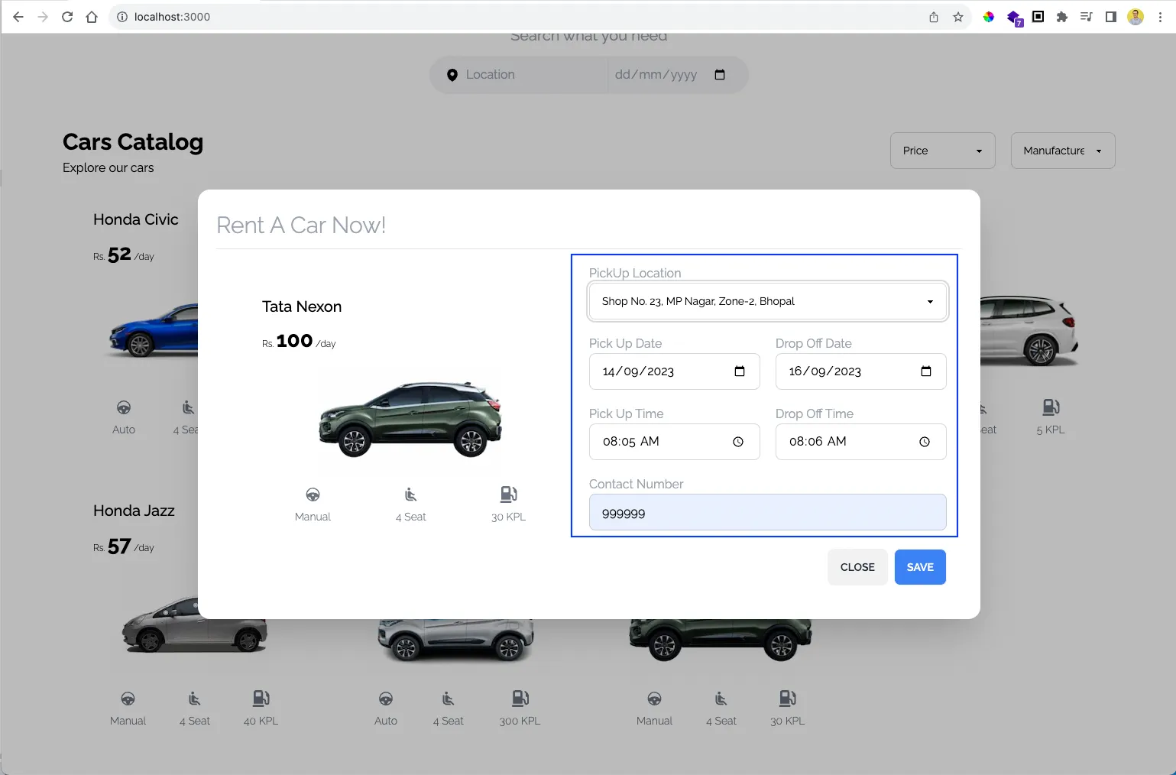Open clock picker for Pick Up Time
The image size is (1176, 775).
coord(738,442)
